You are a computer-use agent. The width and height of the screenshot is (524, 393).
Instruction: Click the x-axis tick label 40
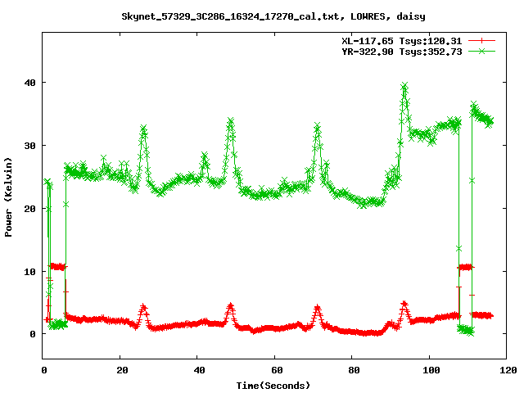(199, 370)
